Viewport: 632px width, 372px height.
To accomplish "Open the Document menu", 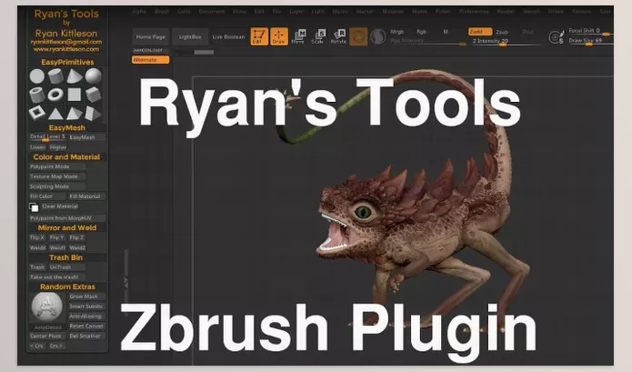I will pyautogui.click(x=212, y=12).
